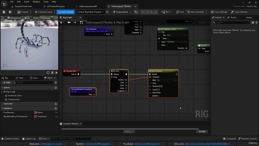Compile the control rig
Viewport: 259px width, 146px height.
pos(23,12)
